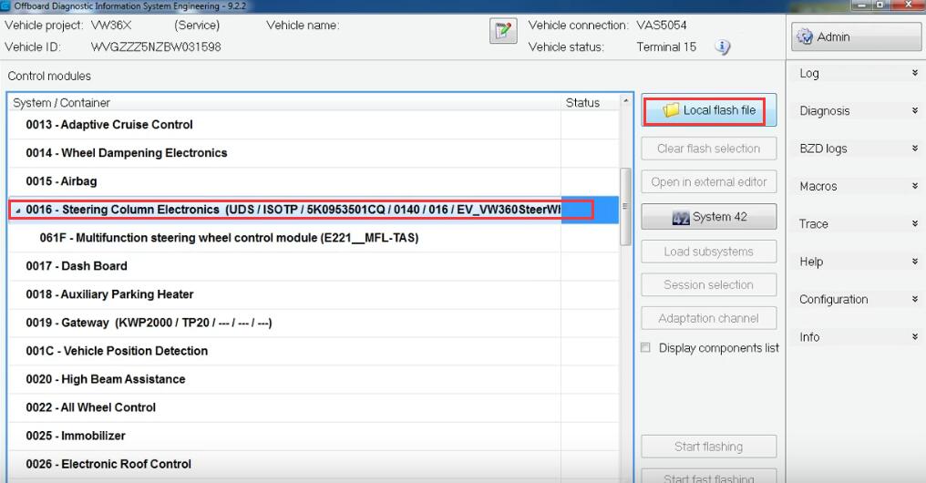
Task: Click the list scroll up arrow
Action: coord(626,101)
